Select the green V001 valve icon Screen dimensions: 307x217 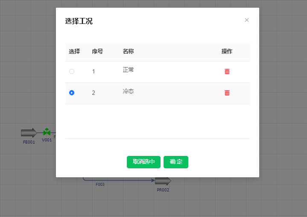(x=47, y=132)
